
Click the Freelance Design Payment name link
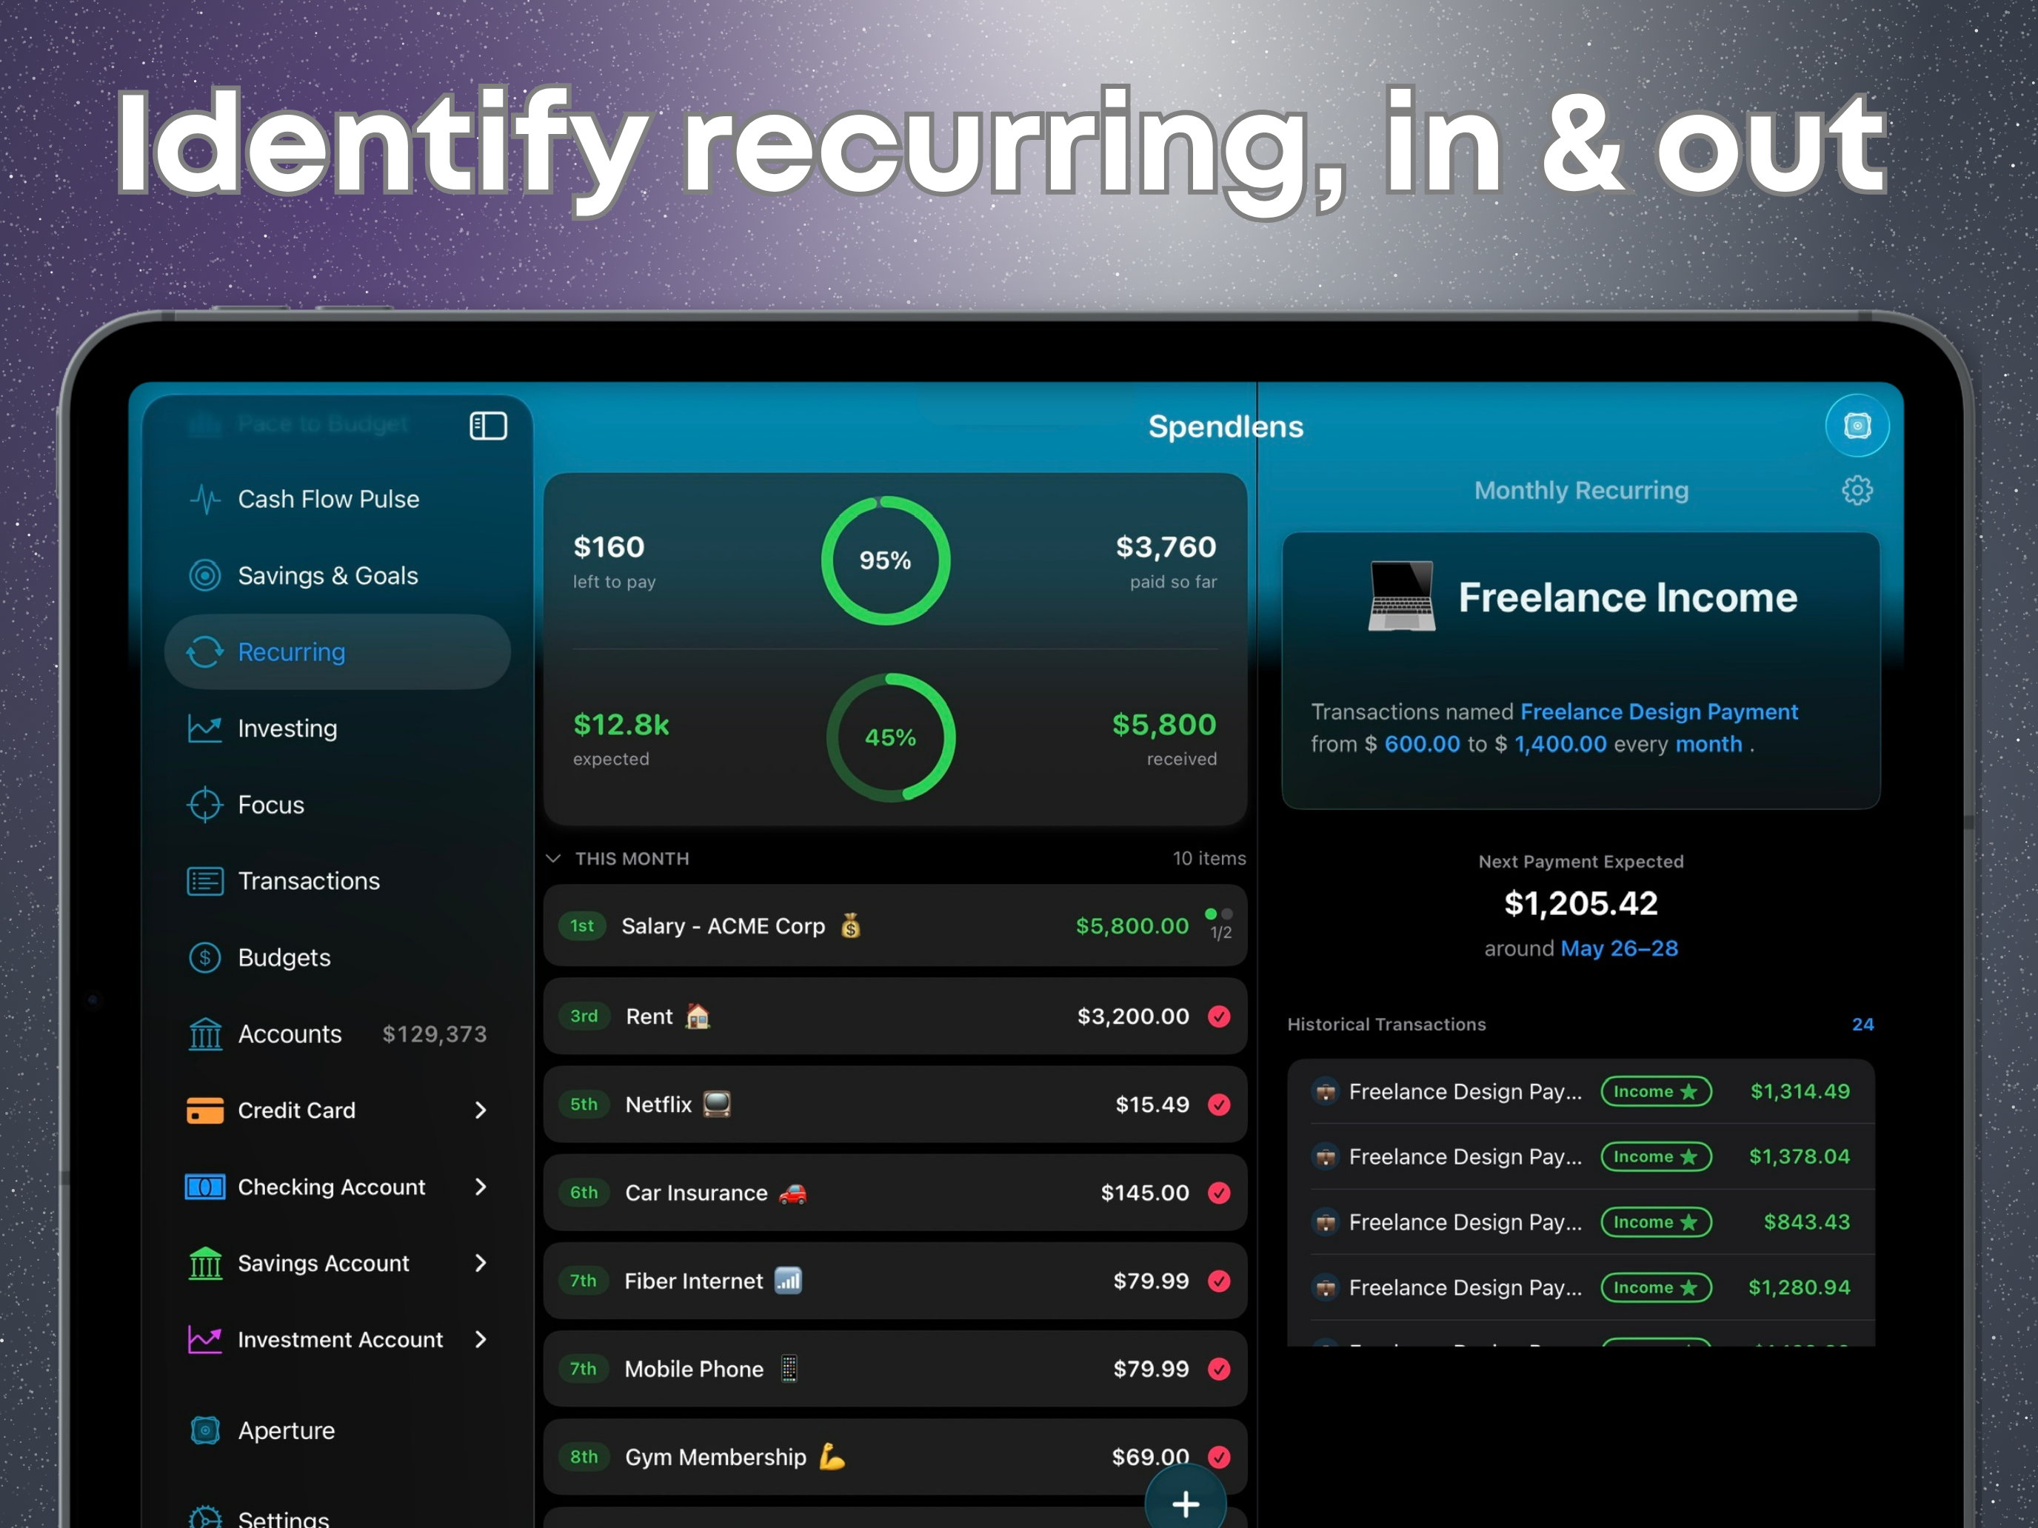[x=1658, y=712]
